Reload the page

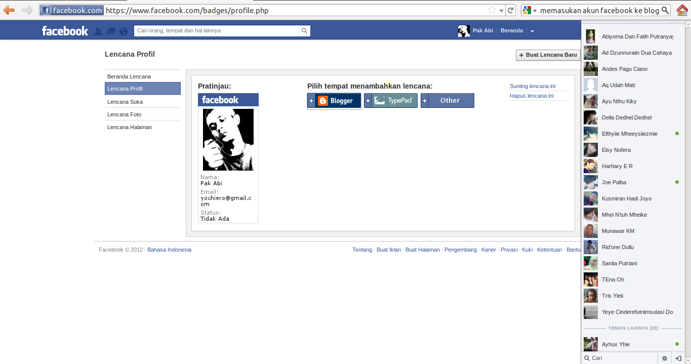(x=511, y=10)
